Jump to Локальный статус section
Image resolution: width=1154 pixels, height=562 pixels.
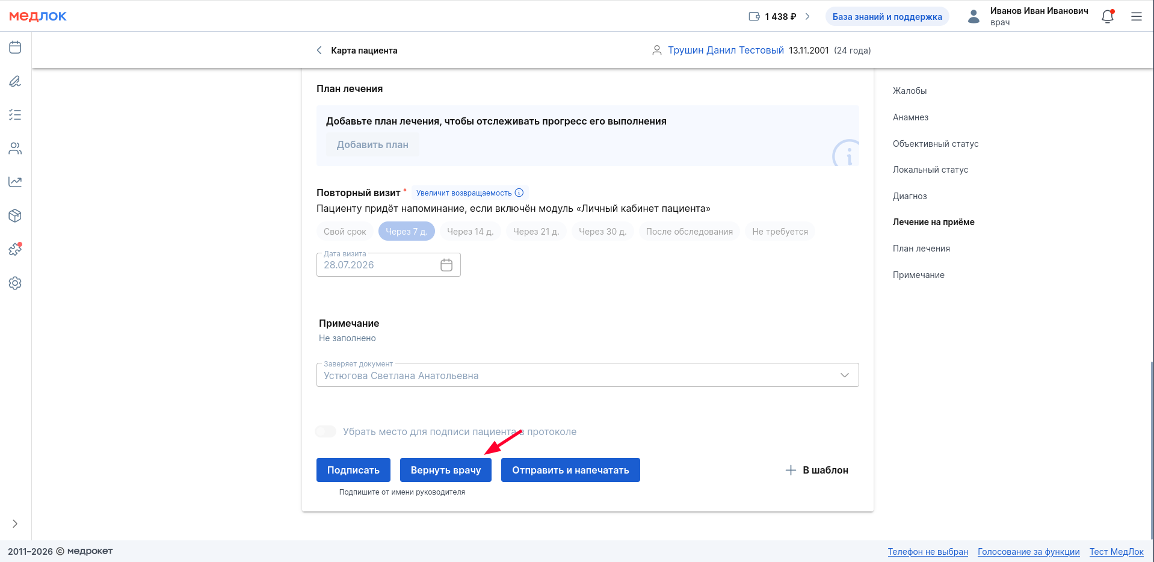(930, 170)
